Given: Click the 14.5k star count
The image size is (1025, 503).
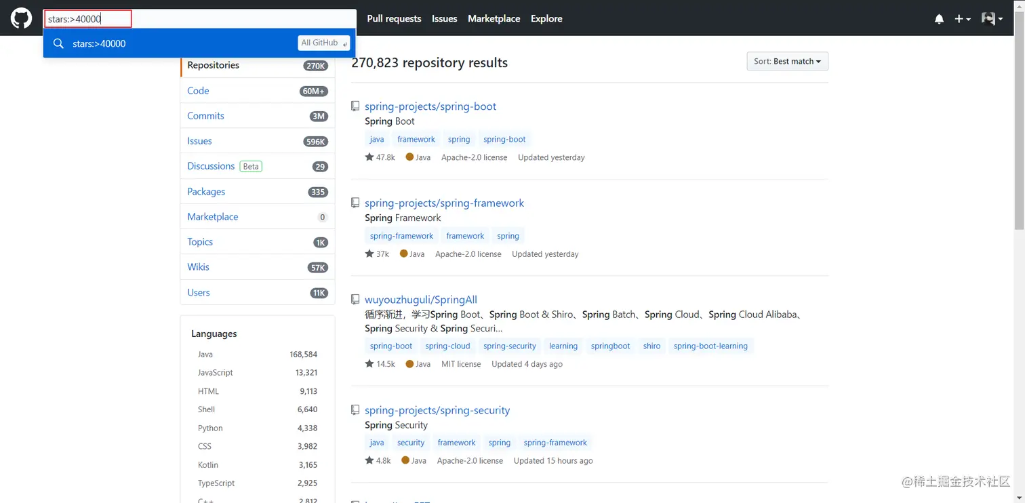Looking at the screenshot, I should pyautogui.click(x=380, y=364).
